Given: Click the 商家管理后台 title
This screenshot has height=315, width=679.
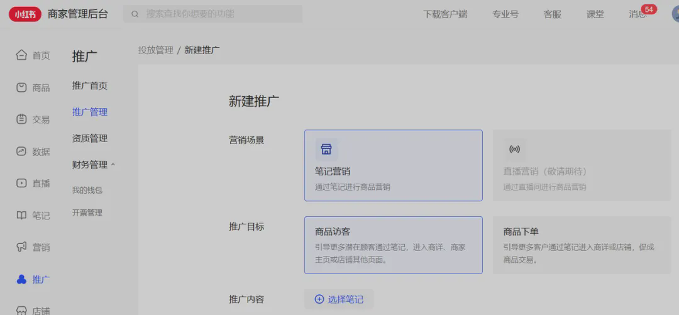Looking at the screenshot, I should [78, 14].
